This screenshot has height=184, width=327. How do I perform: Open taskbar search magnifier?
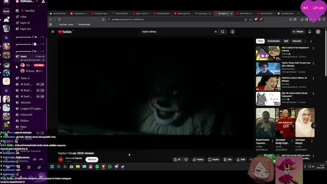click(59, 167)
